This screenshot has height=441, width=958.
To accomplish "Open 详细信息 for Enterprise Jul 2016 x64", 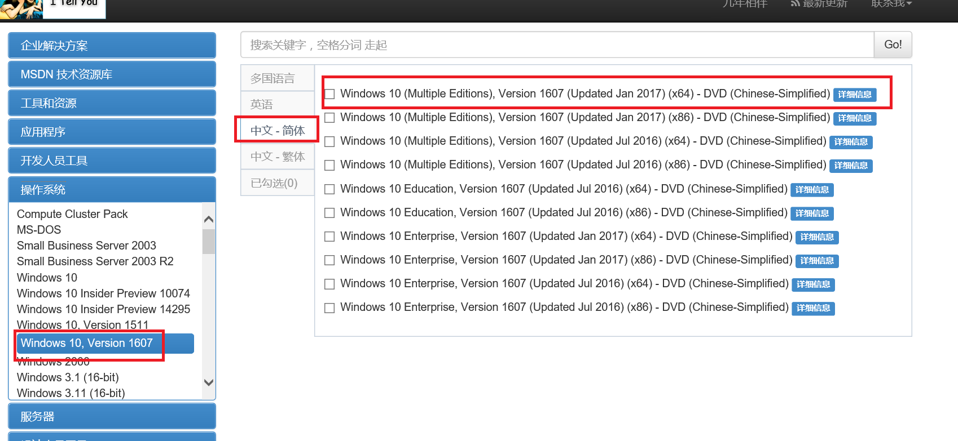I will click(x=813, y=284).
